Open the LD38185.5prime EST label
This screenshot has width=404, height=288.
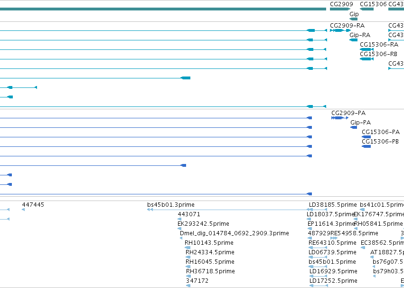333,205
